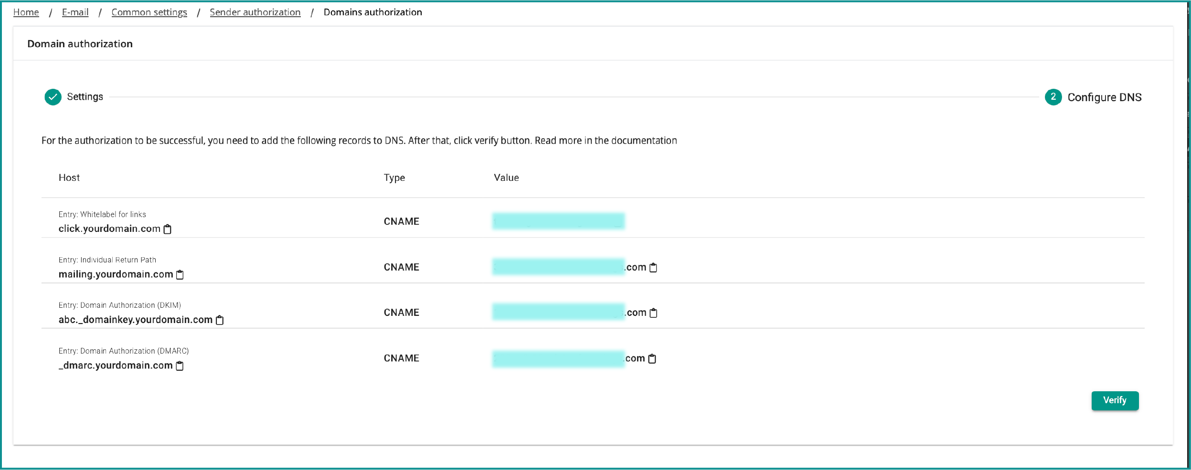Navigate to Common settings breadcrumb
This screenshot has height=470, width=1191.
coord(149,12)
